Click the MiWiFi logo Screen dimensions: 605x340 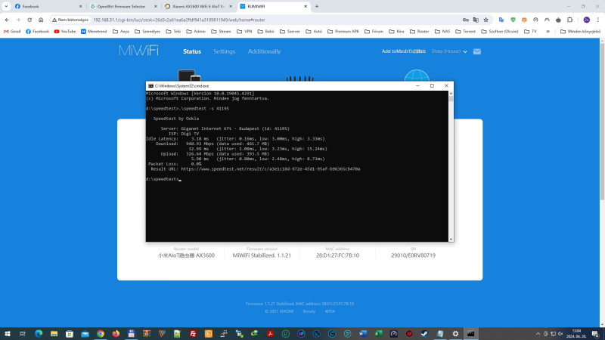point(138,51)
